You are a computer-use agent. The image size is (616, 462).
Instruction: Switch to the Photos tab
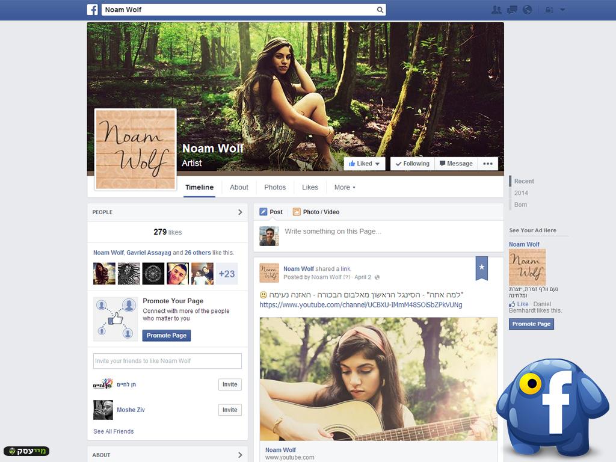pyautogui.click(x=275, y=188)
